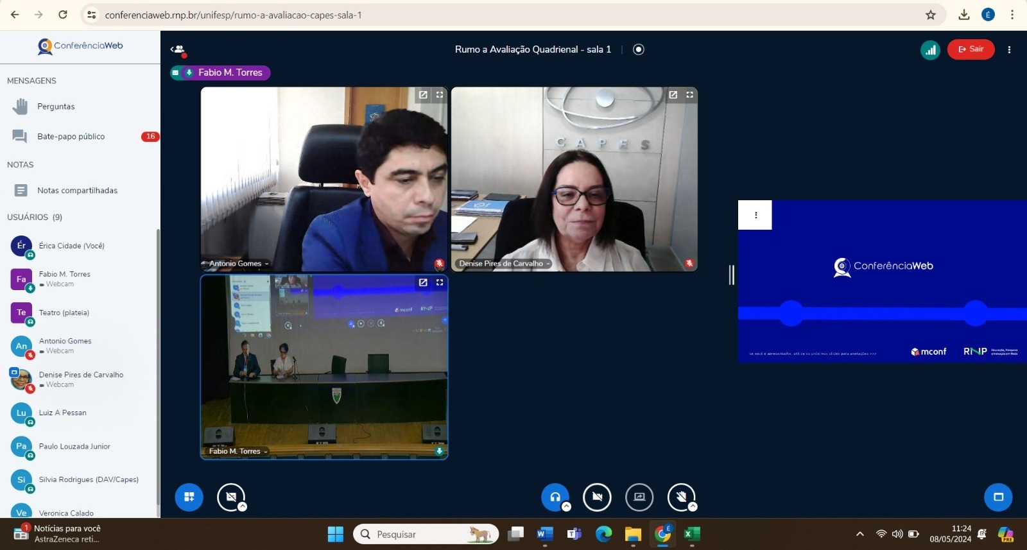Pop out Denise Pires de Carvalho video

[673, 95]
